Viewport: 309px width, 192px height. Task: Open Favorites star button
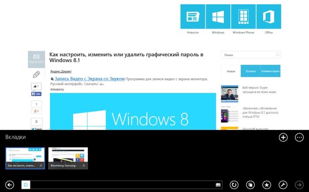click(x=267, y=185)
